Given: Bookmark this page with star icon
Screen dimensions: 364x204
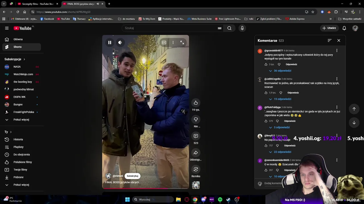Looking at the screenshot, I should point(313,12).
